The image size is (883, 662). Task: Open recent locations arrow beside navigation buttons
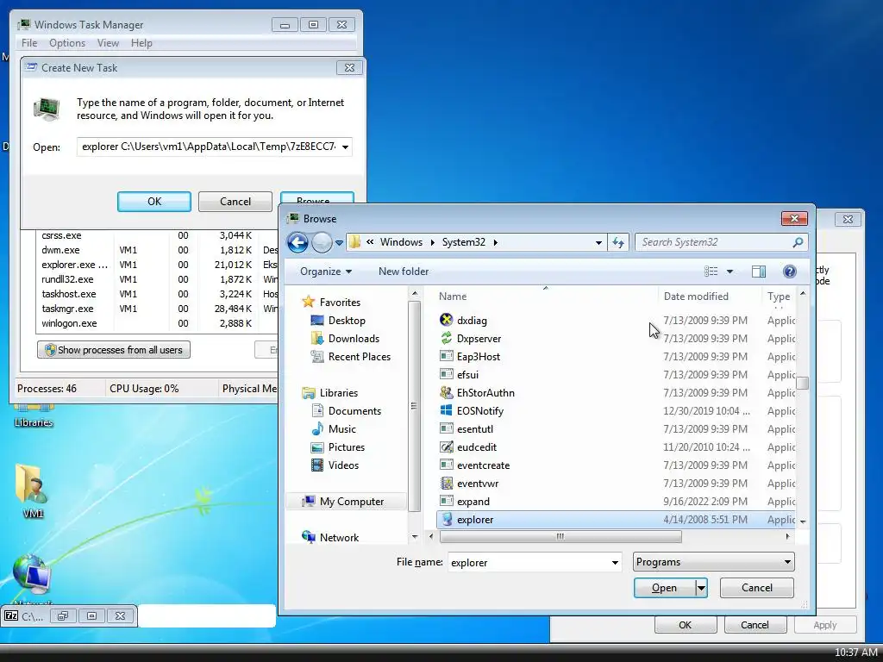point(339,243)
